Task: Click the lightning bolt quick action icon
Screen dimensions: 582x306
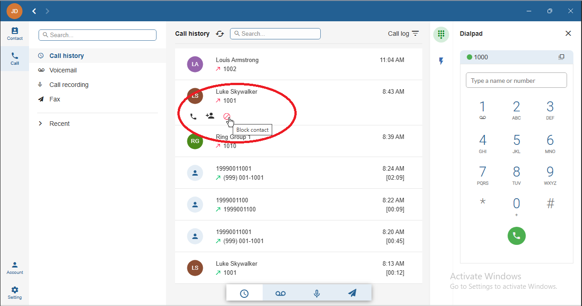Action: coord(441,61)
